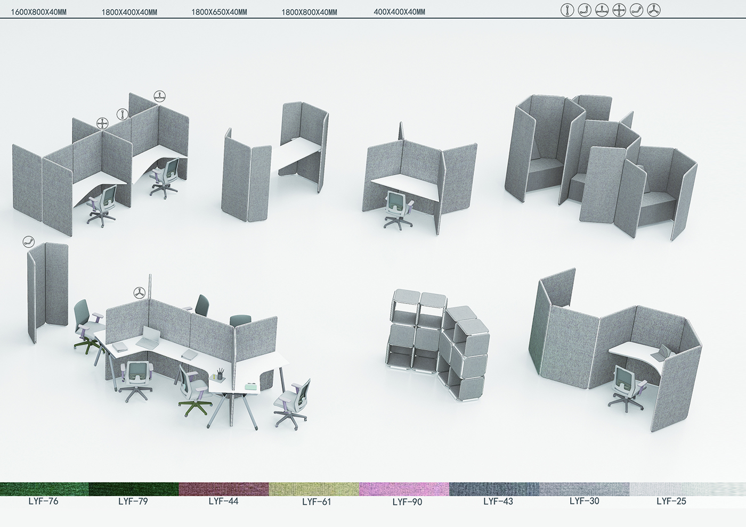Select the three-way Y connector icon in header

[x=654, y=10]
